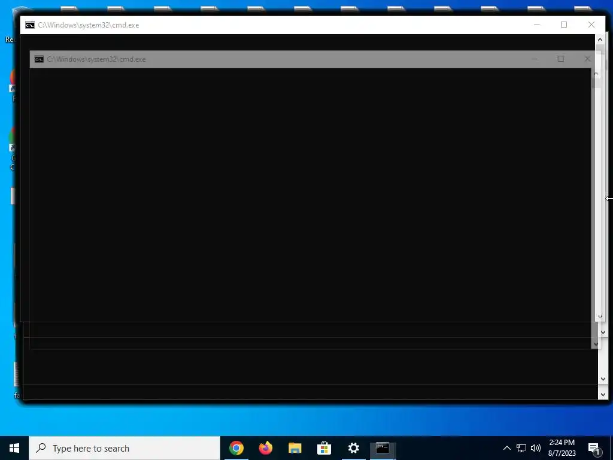Minimize the faded inner cmd.exe window
Screen dimensions: 613x460
click(535, 59)
